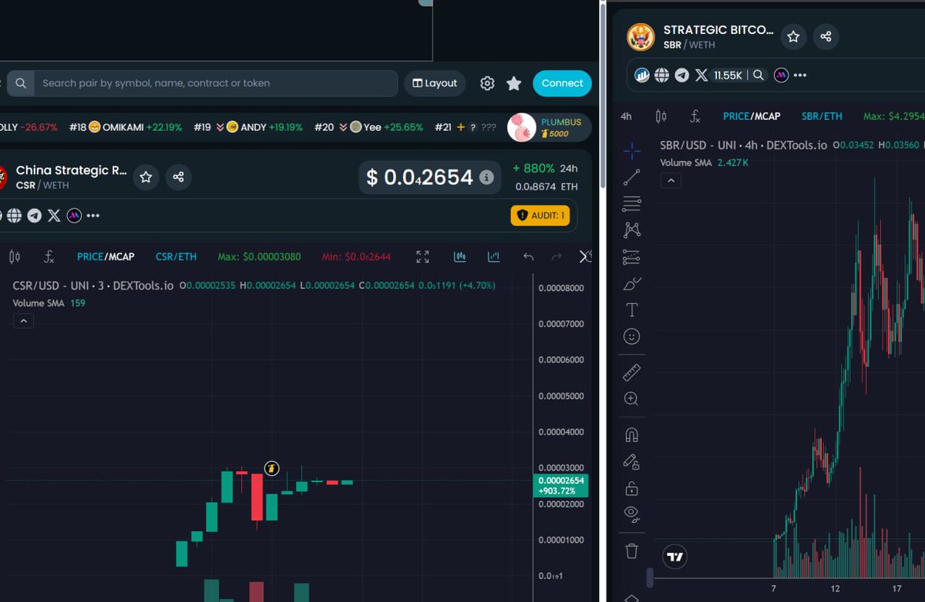Click the TradingView logo on SBR chart
Image resolution: width=925 pixels, height=602 pixels.
pyautogui.click(x=674, y=557)
